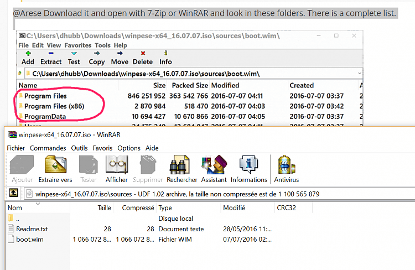Click the 7-Zip address path field
The width and height of the screenshot is (415, 270).
pyautogui.click(x=194, y=74)
